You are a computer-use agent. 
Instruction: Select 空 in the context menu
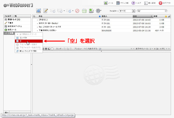(29, 41)
